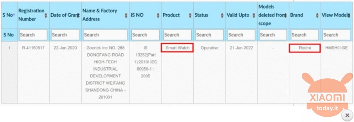
Task: Sort by Registration Number column
Action: [x=46, y=15]
